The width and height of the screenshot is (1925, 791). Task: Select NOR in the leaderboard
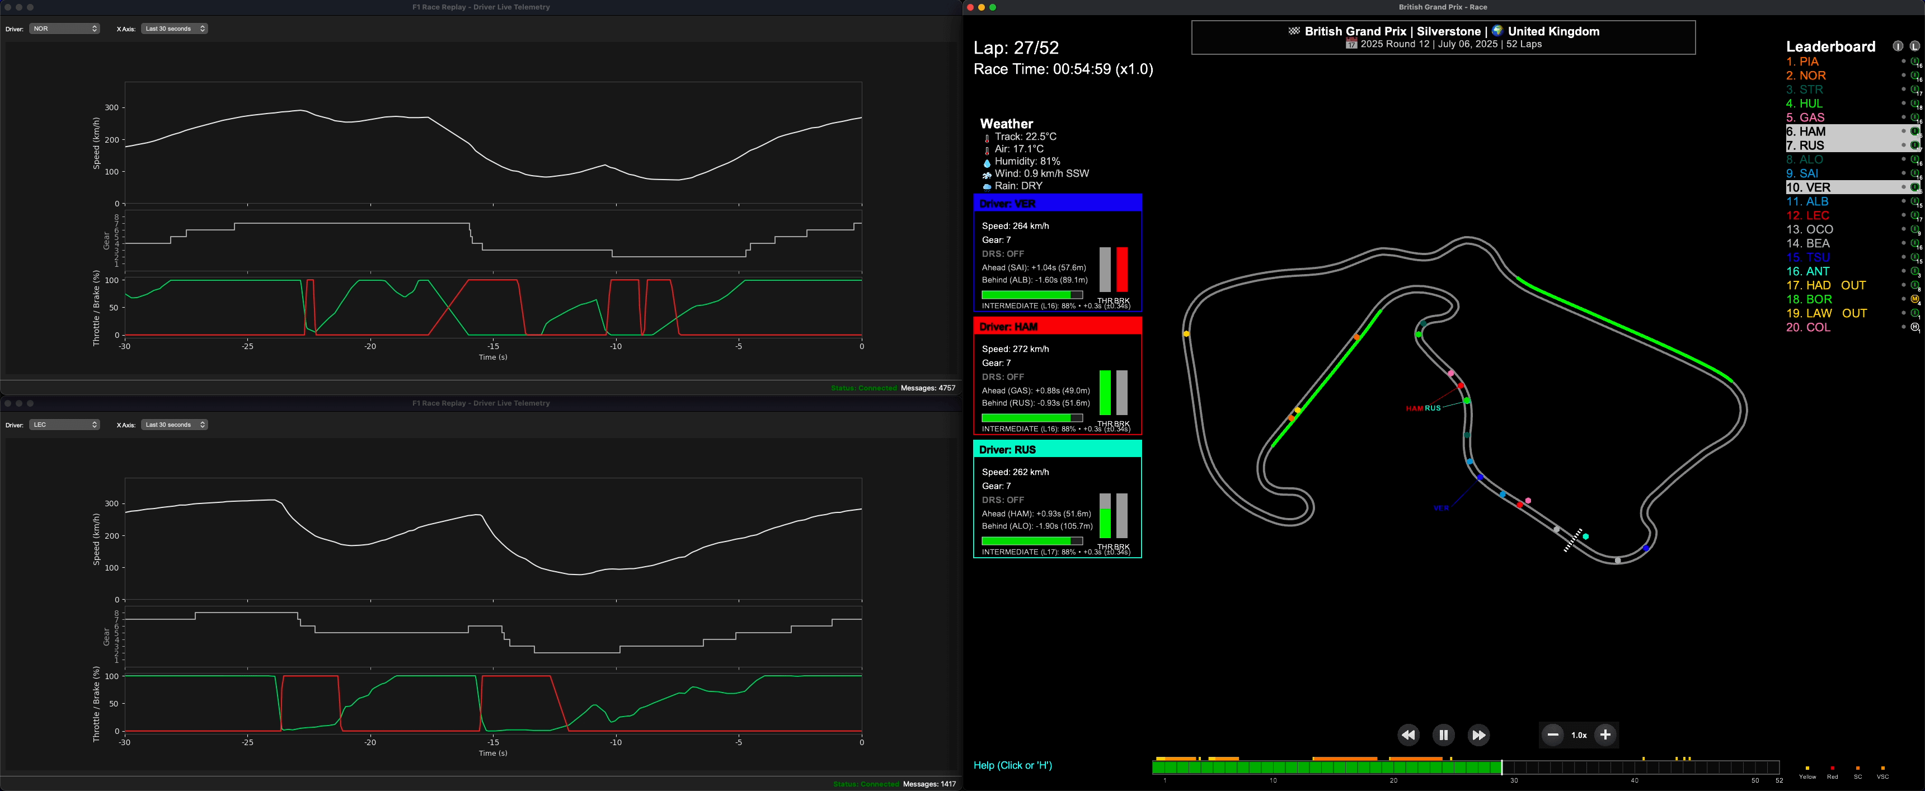[1805, 76]
